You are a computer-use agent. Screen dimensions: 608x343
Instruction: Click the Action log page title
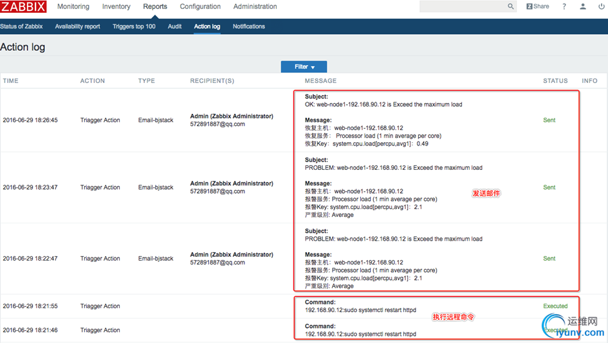pyautogui.click(x=23, y=47)
